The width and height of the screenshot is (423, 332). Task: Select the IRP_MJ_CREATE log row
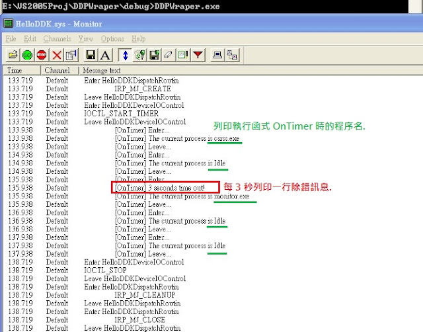tap(213, 89)
